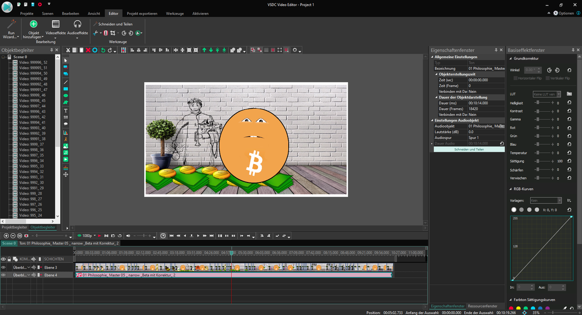This screenshot has width=582, height=315.
Task: Collapse the Grundkorrektur section
Action: pos(511,58)
